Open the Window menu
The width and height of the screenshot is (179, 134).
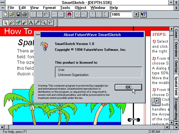coord(98,8)
